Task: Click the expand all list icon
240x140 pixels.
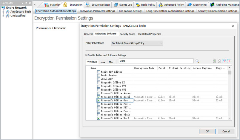Action: pyautogui.click(x=224, y=61)
